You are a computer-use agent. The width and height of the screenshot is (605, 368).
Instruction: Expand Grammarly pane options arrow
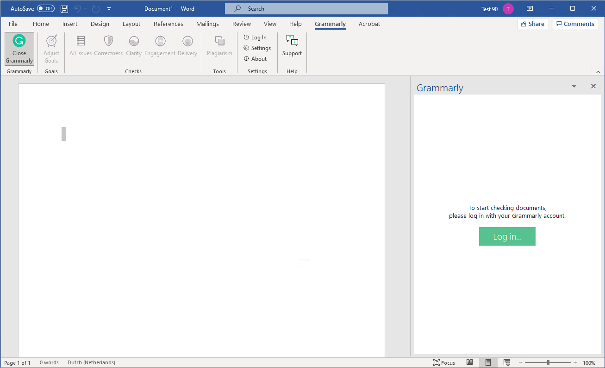tap(574, 87)
